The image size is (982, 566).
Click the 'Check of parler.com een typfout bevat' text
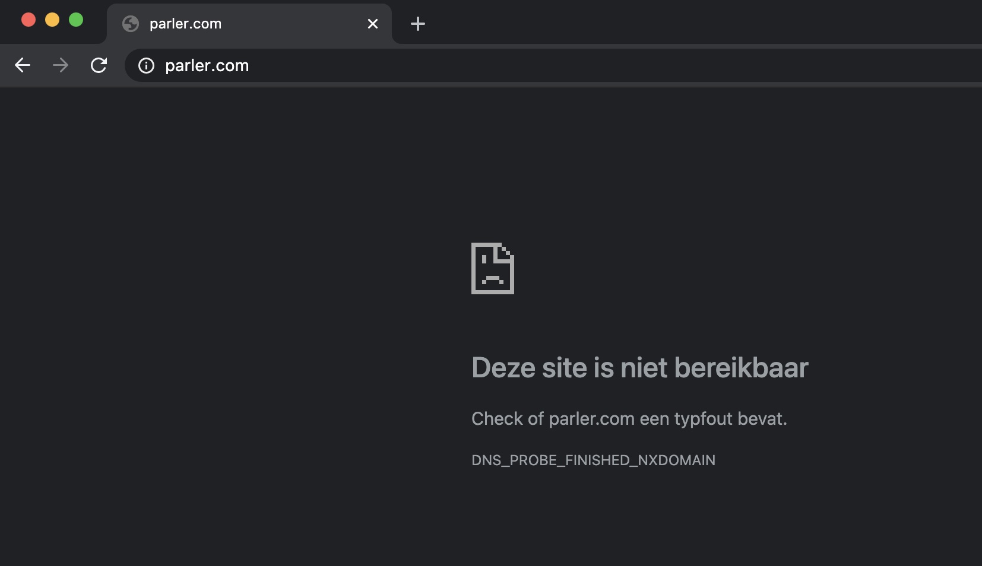[629, 419]
